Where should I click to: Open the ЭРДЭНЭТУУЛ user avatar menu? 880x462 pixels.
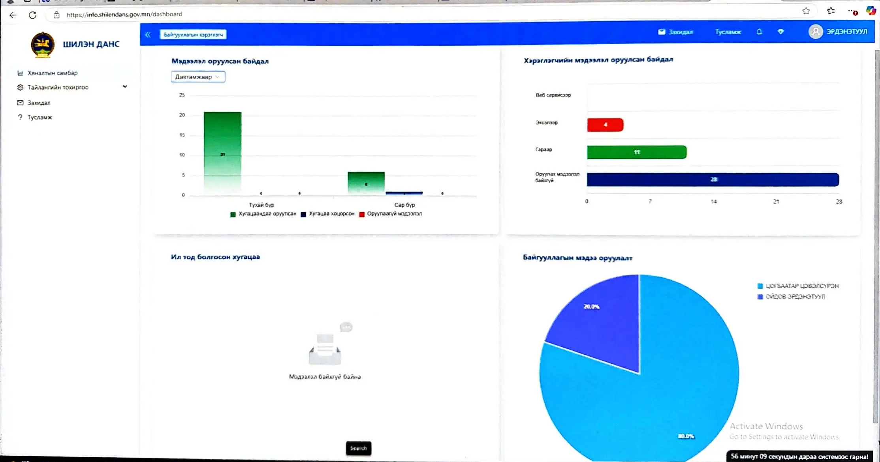coord(816,32)
